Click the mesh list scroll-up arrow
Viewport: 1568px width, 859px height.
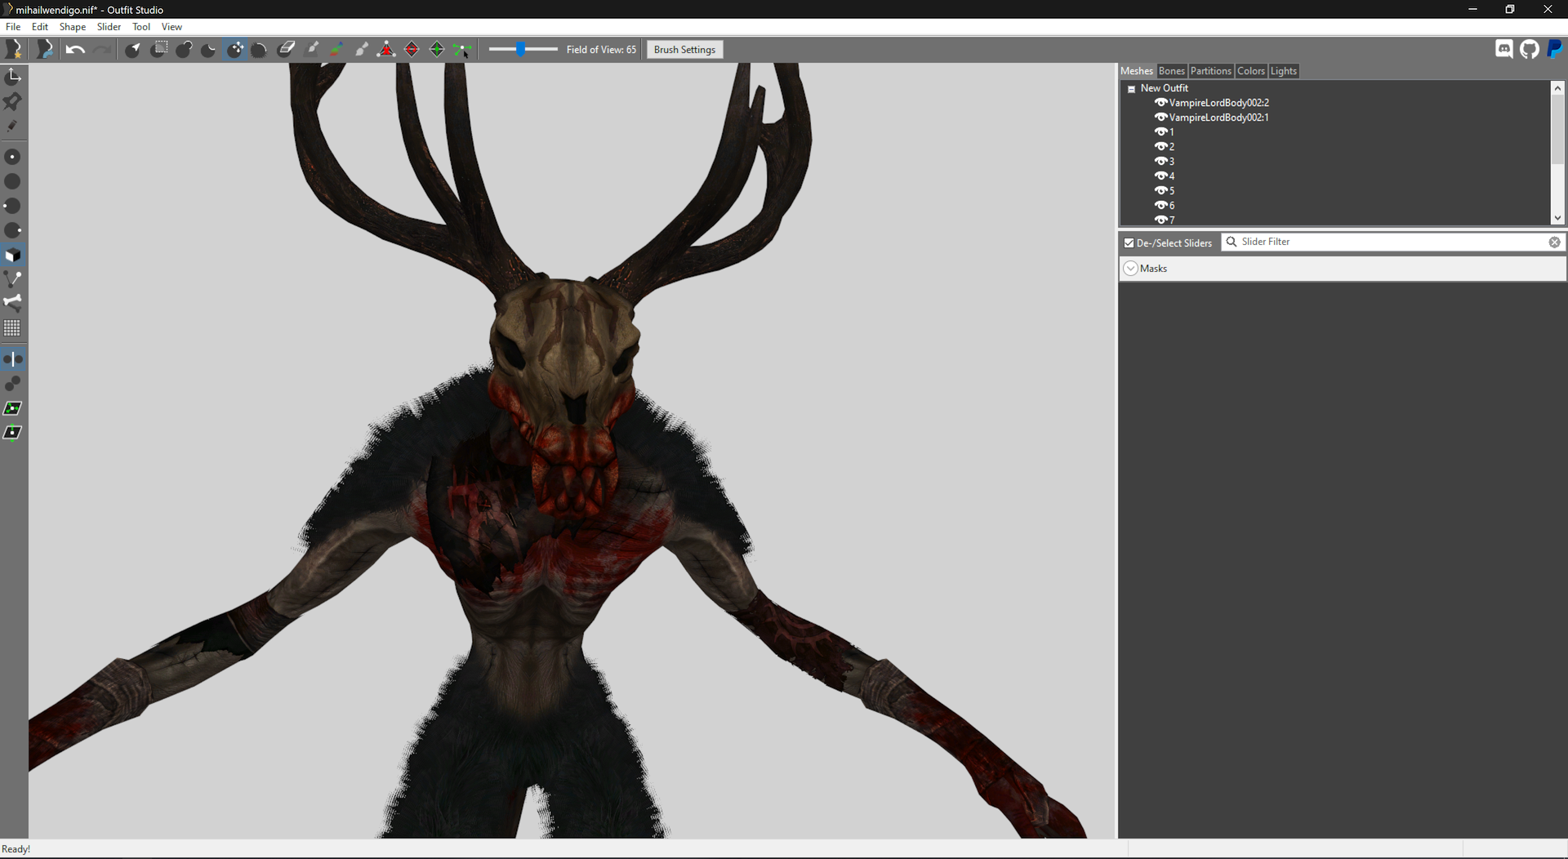click(1557, 88)
